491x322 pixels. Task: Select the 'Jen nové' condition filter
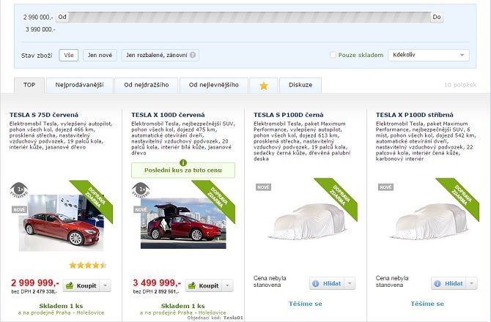(100, 55)
